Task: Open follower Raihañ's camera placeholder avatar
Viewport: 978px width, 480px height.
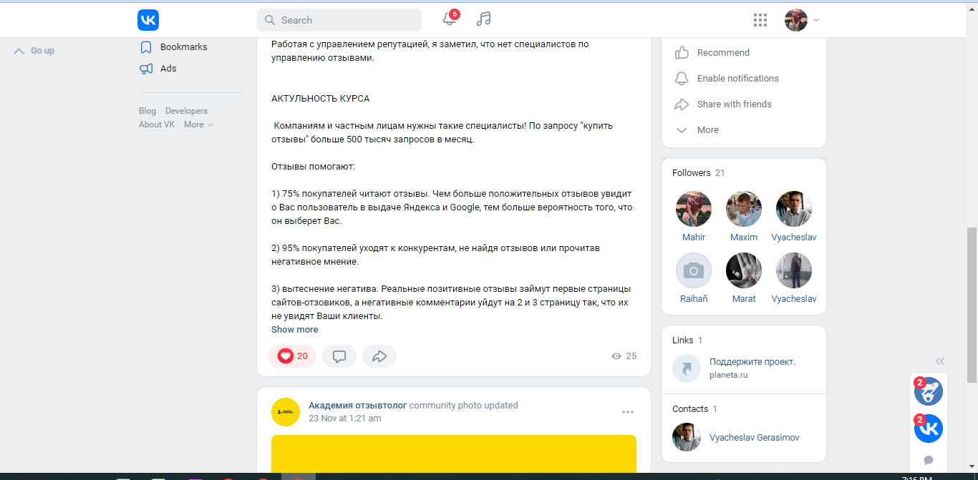Action: click(x=694, y=270)
